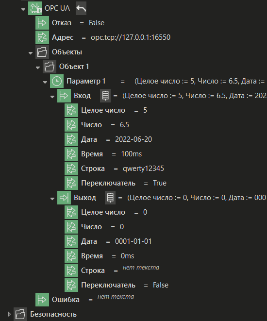Click icon of Переключатель = False
Viewport: 267px width, 321px height.
coord(71,285)
